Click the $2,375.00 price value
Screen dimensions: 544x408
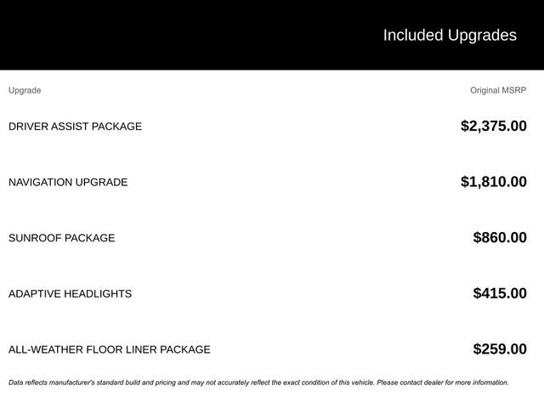point(494,126)
